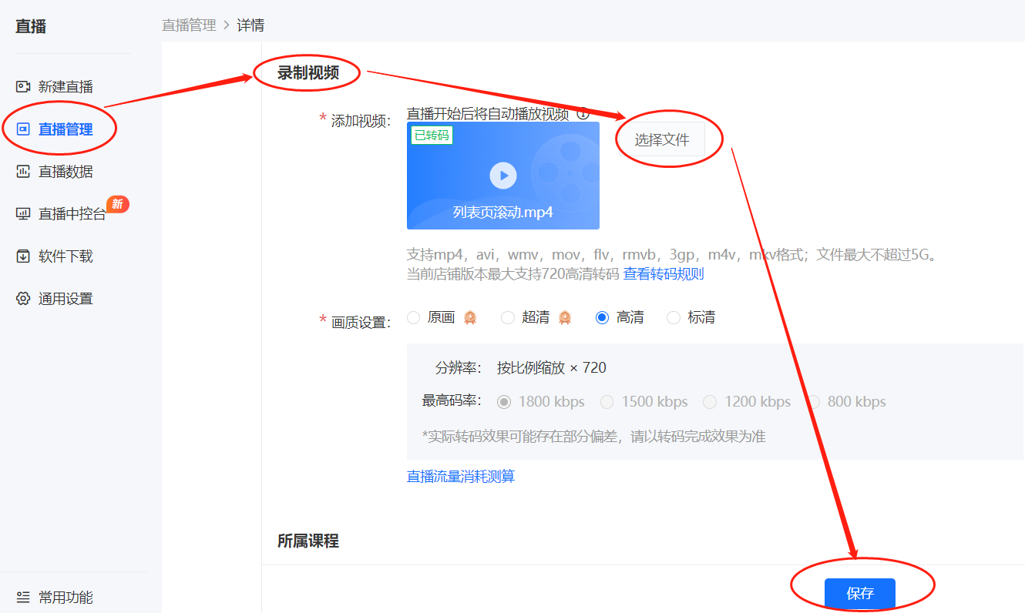Image resolution: width=1025 pixels, height=613 pixels.
Task: Click the 直播中控台 monitor icon
Action: click(x=23, y=214)
